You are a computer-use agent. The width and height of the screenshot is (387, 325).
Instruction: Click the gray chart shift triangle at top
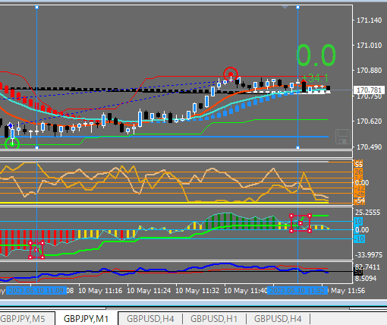point(285,8)
